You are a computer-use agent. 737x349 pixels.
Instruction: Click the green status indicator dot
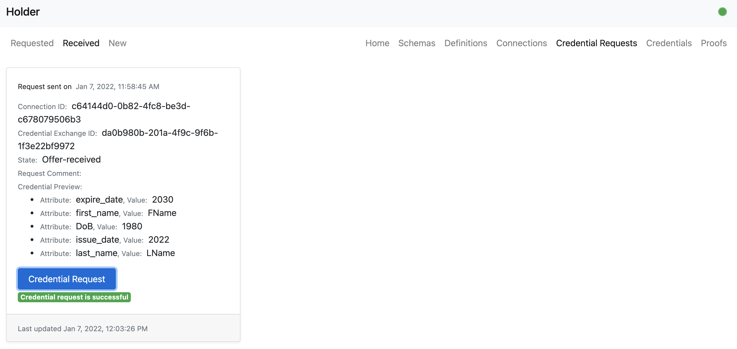click(722, 12)
